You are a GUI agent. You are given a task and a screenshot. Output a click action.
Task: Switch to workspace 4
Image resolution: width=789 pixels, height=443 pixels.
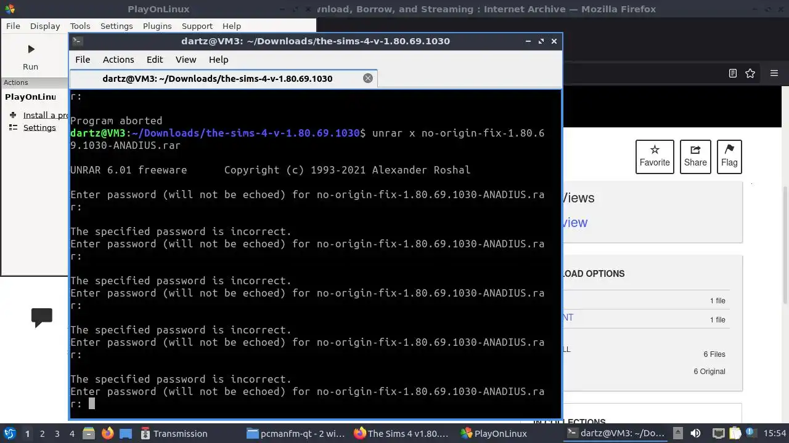[x=72, y=434]
